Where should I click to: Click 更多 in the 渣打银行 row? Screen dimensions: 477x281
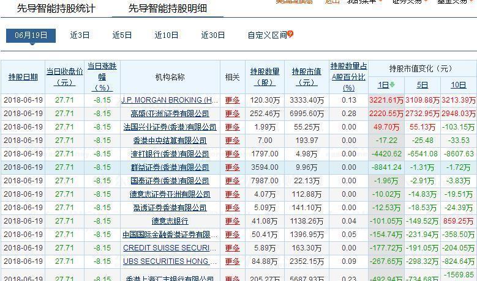coord(233,154)
